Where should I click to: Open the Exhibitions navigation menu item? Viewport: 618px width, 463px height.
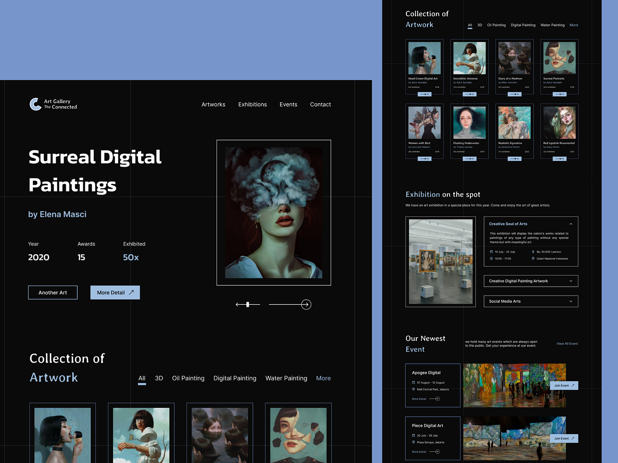(x=252, y=105)
